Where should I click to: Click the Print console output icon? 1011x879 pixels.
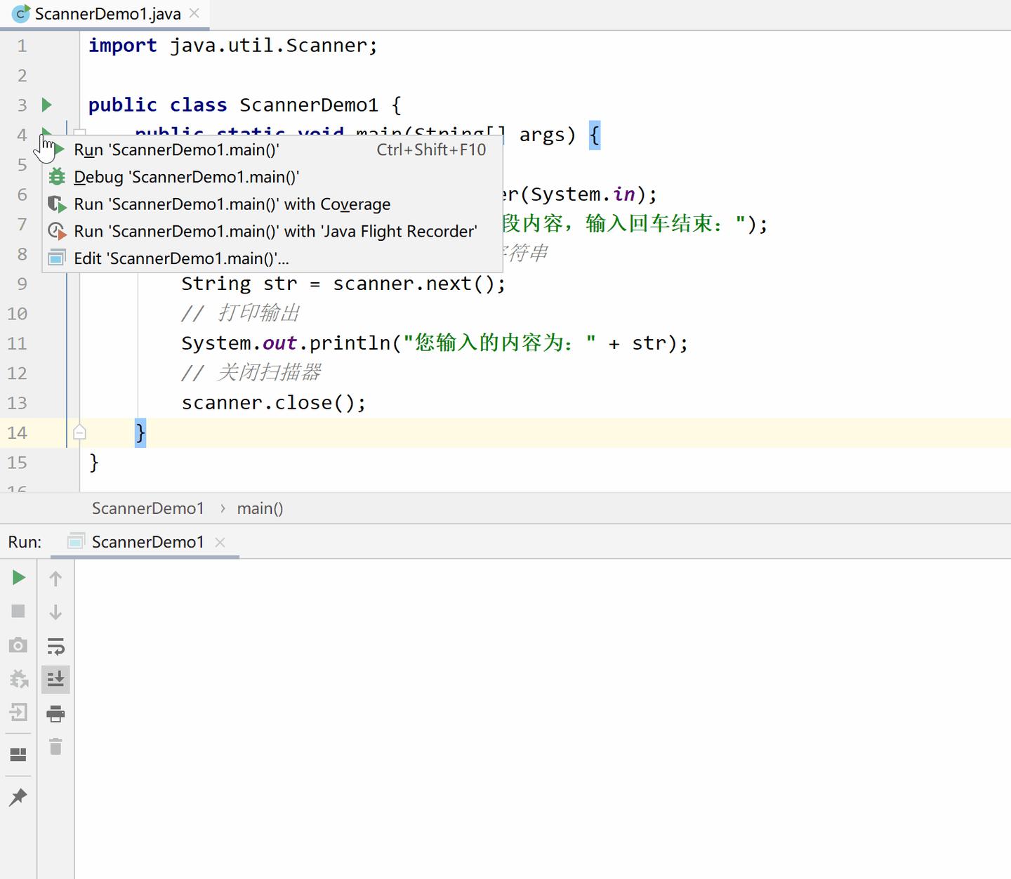click(x=55, y=714)
